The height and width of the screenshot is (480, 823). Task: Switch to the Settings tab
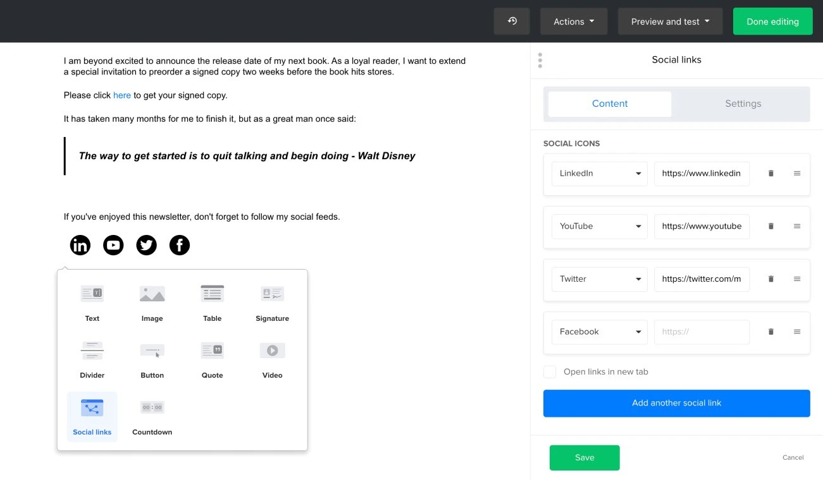tap(743, 104)
